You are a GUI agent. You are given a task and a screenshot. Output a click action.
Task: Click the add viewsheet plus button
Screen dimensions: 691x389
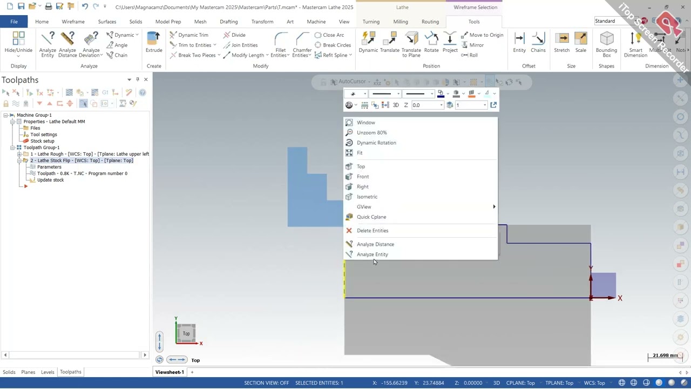(x=192, y=372)
